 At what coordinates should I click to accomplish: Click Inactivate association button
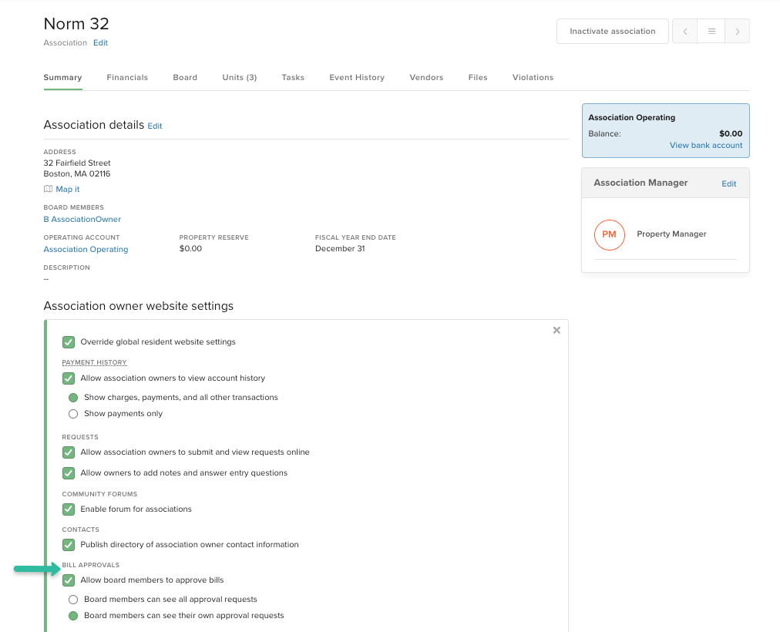612,32
